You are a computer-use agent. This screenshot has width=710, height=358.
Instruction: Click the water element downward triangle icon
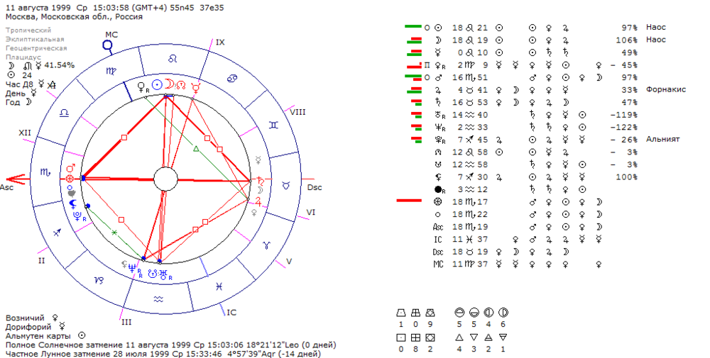point(474,337)
